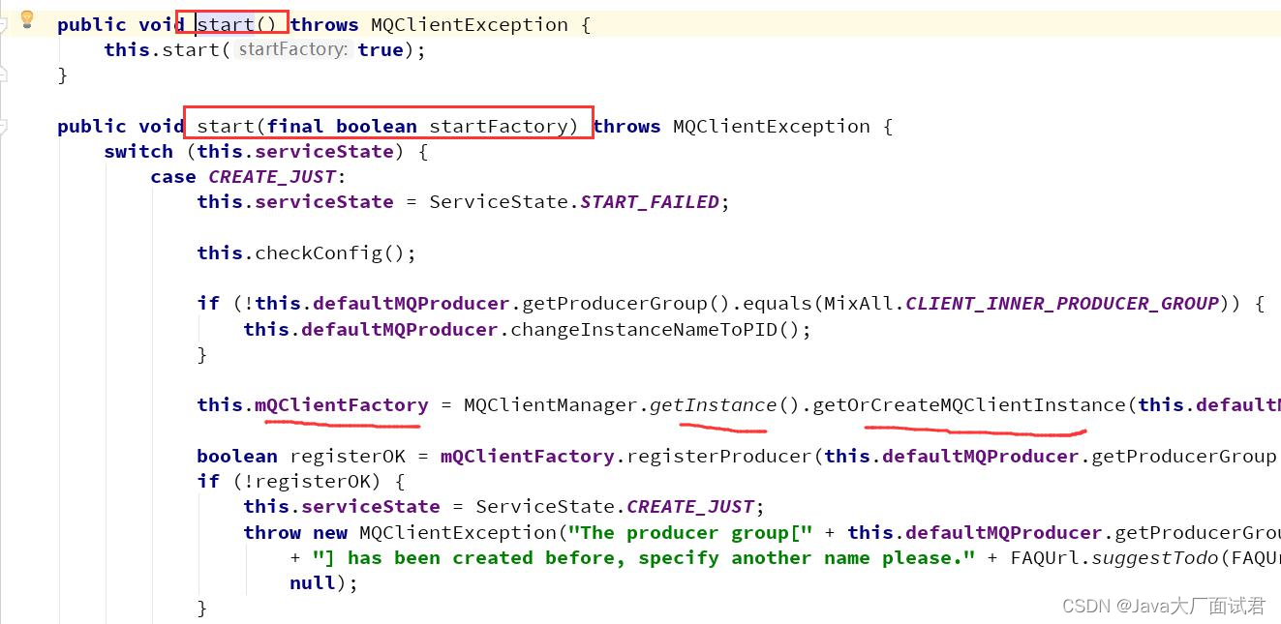Click mQClientFactory on the assignment line
Image resolution: width=1281 pixels, height=624 pixels.
click(342, 404)
